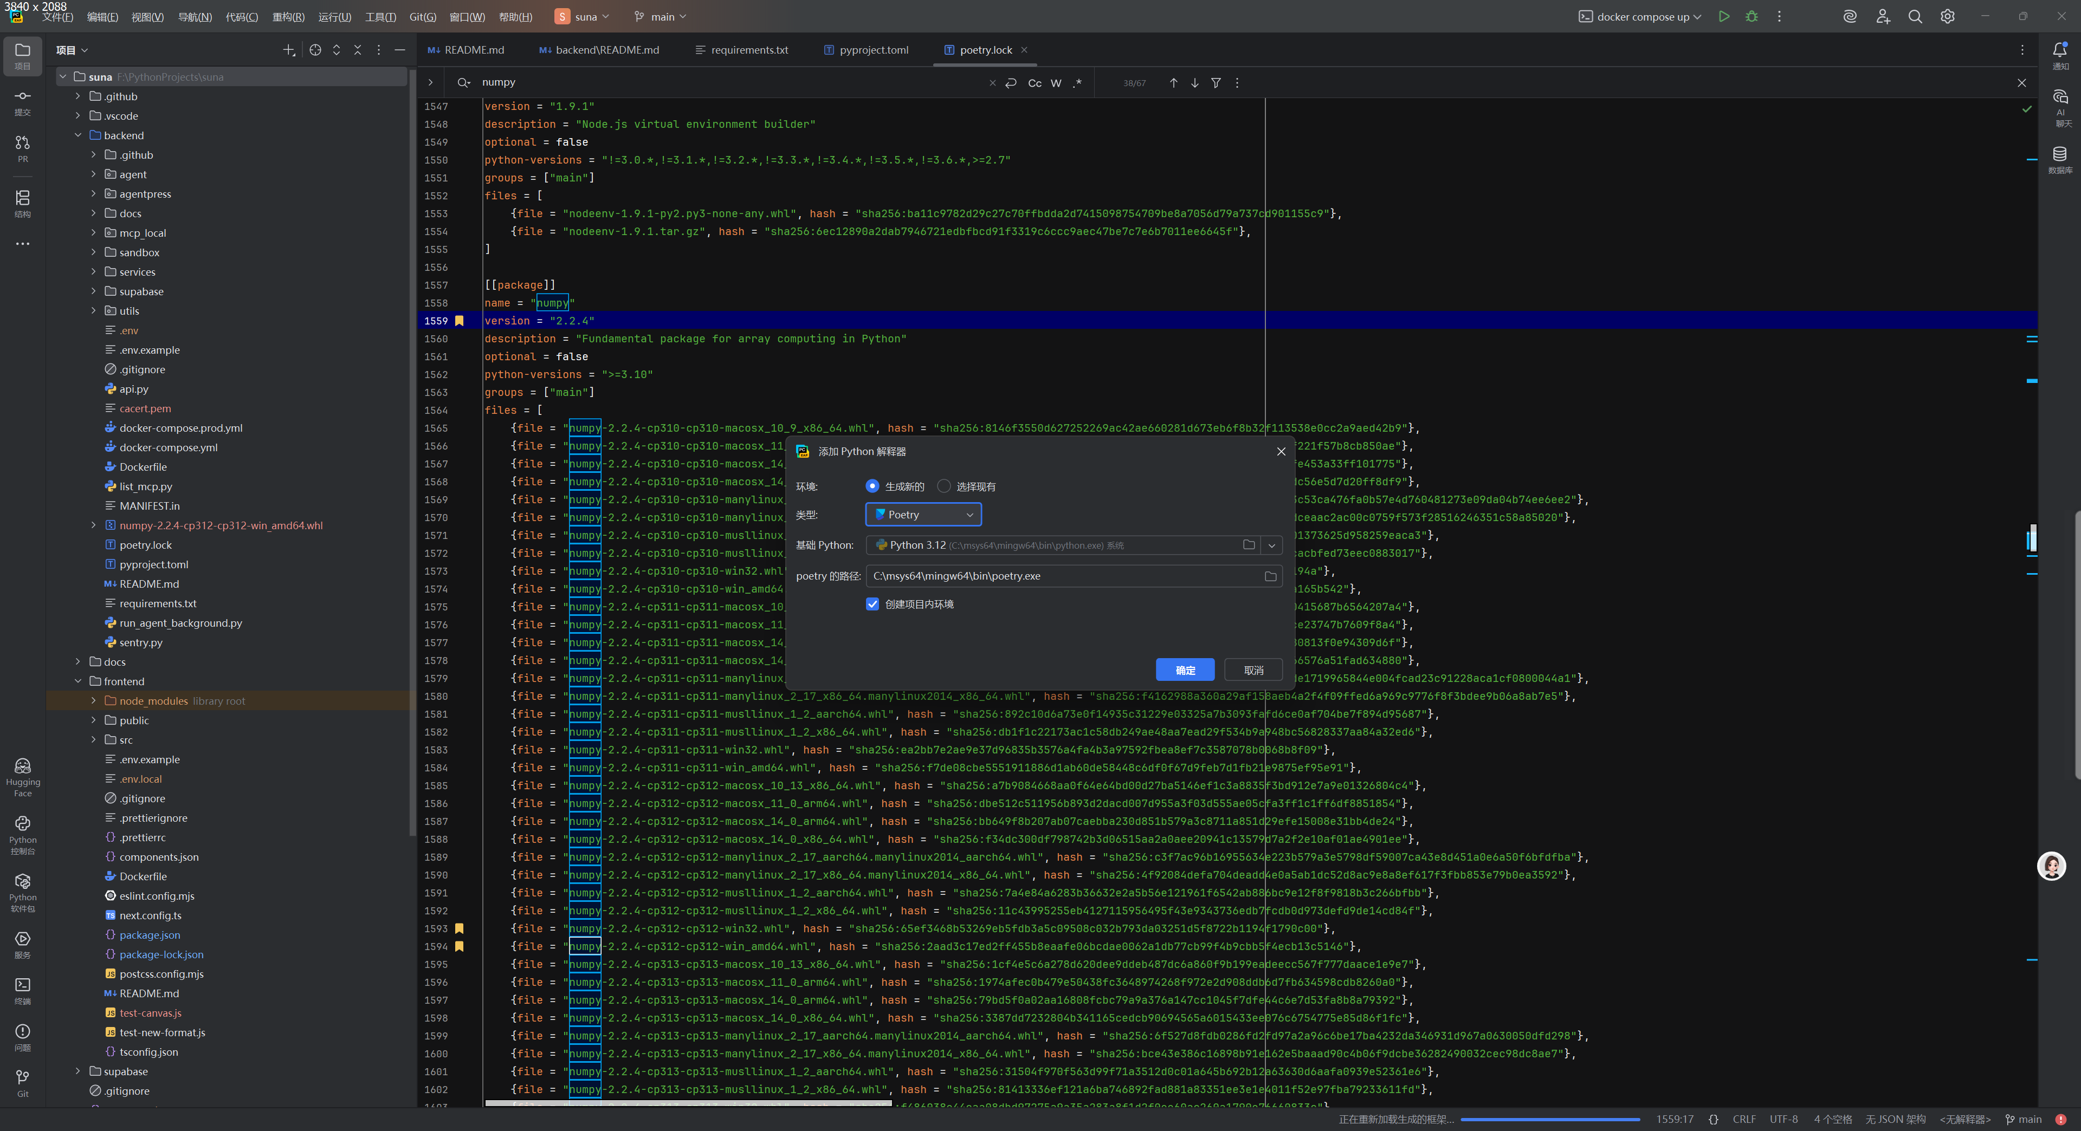This screenshot has width=2081, height=1131.
Task: Click the 确定 button
Action: pyautogui.click(x=1185, y=670)
